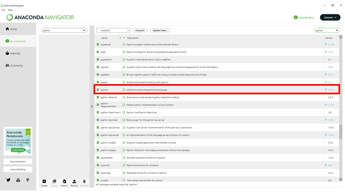
Task: Click the update arrow for pywin32 302
Action: [326, 165]
